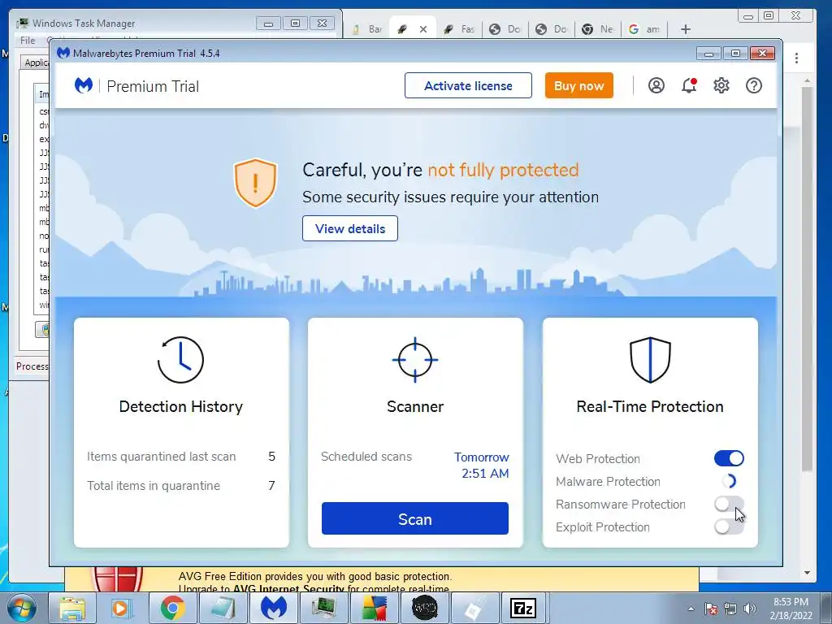Disable the Web Protection toggle
832x624 pixels.
[x=729, y=458]
